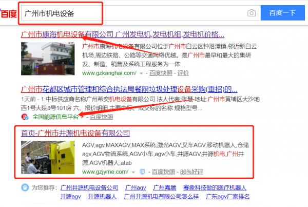Click the Baidu logo
The height and width of the screenshot is (207, 308).
click(7, 13)
